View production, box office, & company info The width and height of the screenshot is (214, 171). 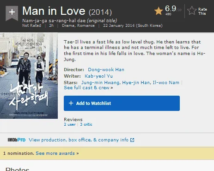coord(79,140)
